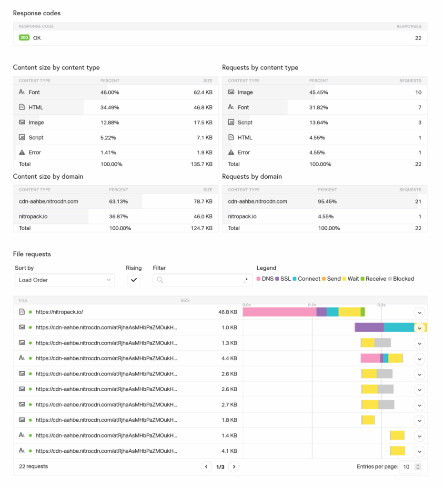Screen dimensions: 444x488
Task: Open the Load Order sort dropdown
Action: click(x=65, y=280)
